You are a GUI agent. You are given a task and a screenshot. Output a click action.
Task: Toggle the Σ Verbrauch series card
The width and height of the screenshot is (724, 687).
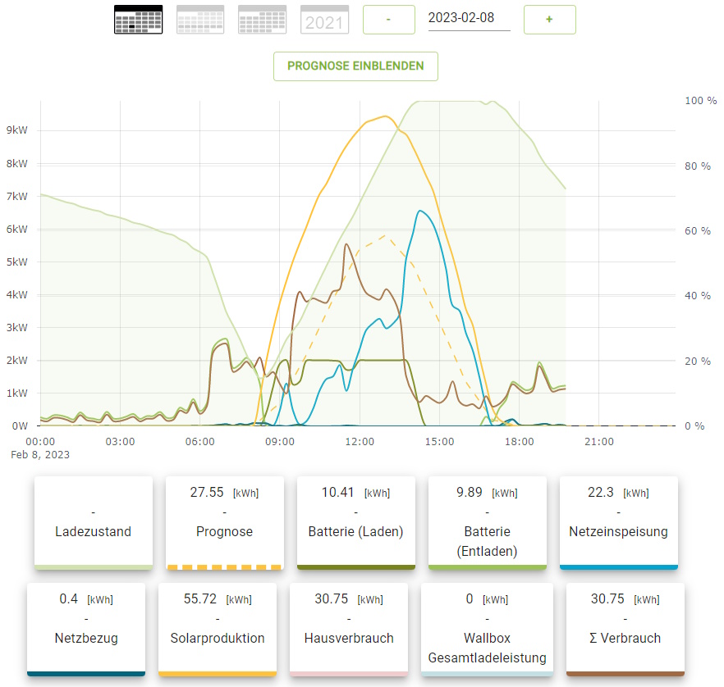pos(625,630)
